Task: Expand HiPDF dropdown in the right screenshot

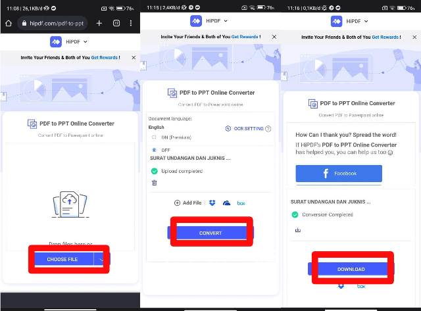Action: (x=366, y=21)
